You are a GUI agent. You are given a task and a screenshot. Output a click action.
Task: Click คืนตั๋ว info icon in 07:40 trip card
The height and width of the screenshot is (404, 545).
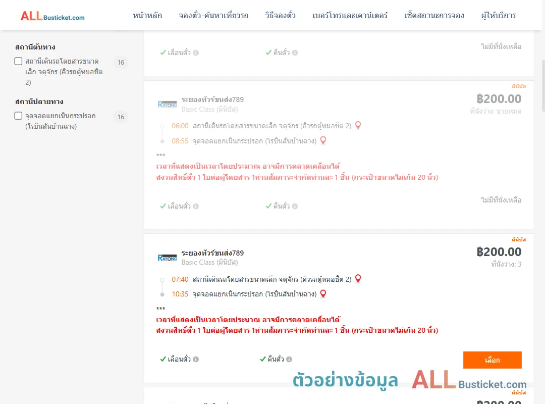point(289,360)
